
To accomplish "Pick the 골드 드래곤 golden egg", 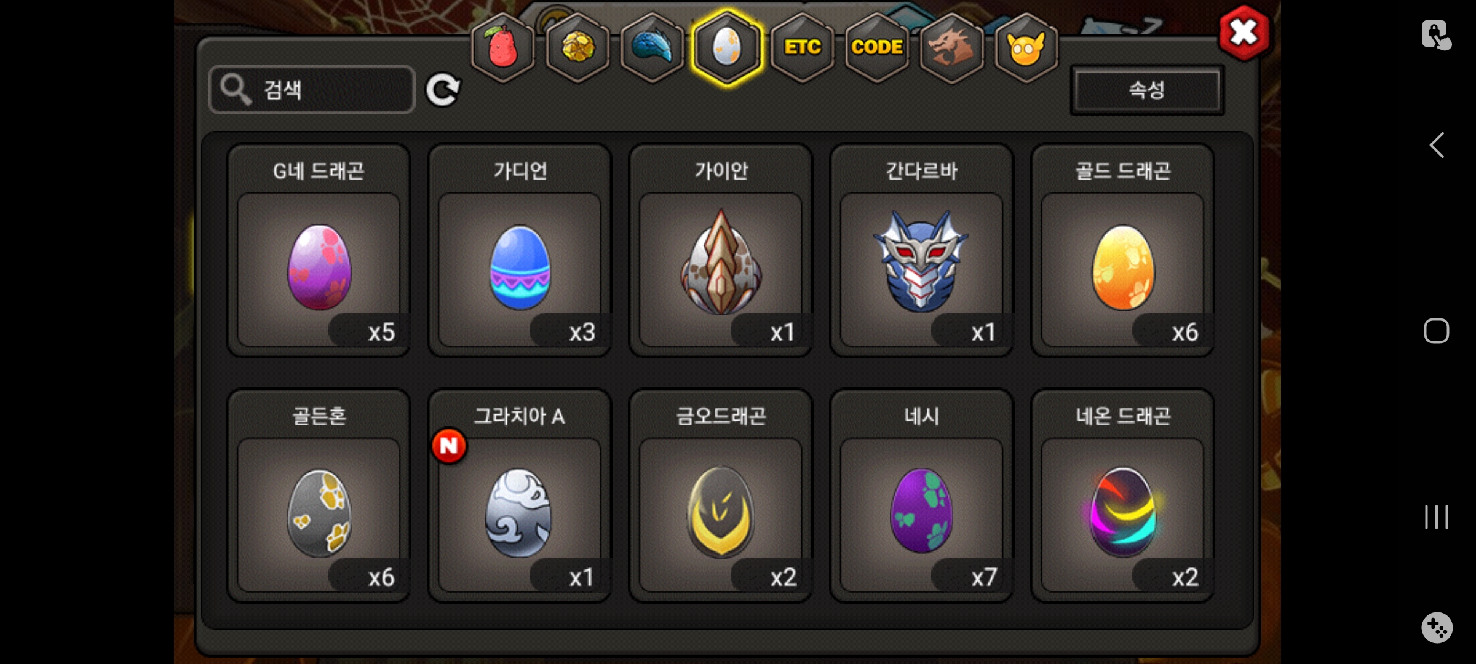I will [1122, 251].
